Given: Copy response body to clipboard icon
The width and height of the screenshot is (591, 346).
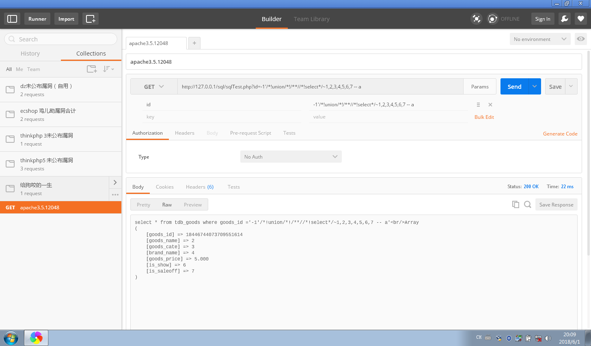Looking at the screenshot, I should click(516, 204).
